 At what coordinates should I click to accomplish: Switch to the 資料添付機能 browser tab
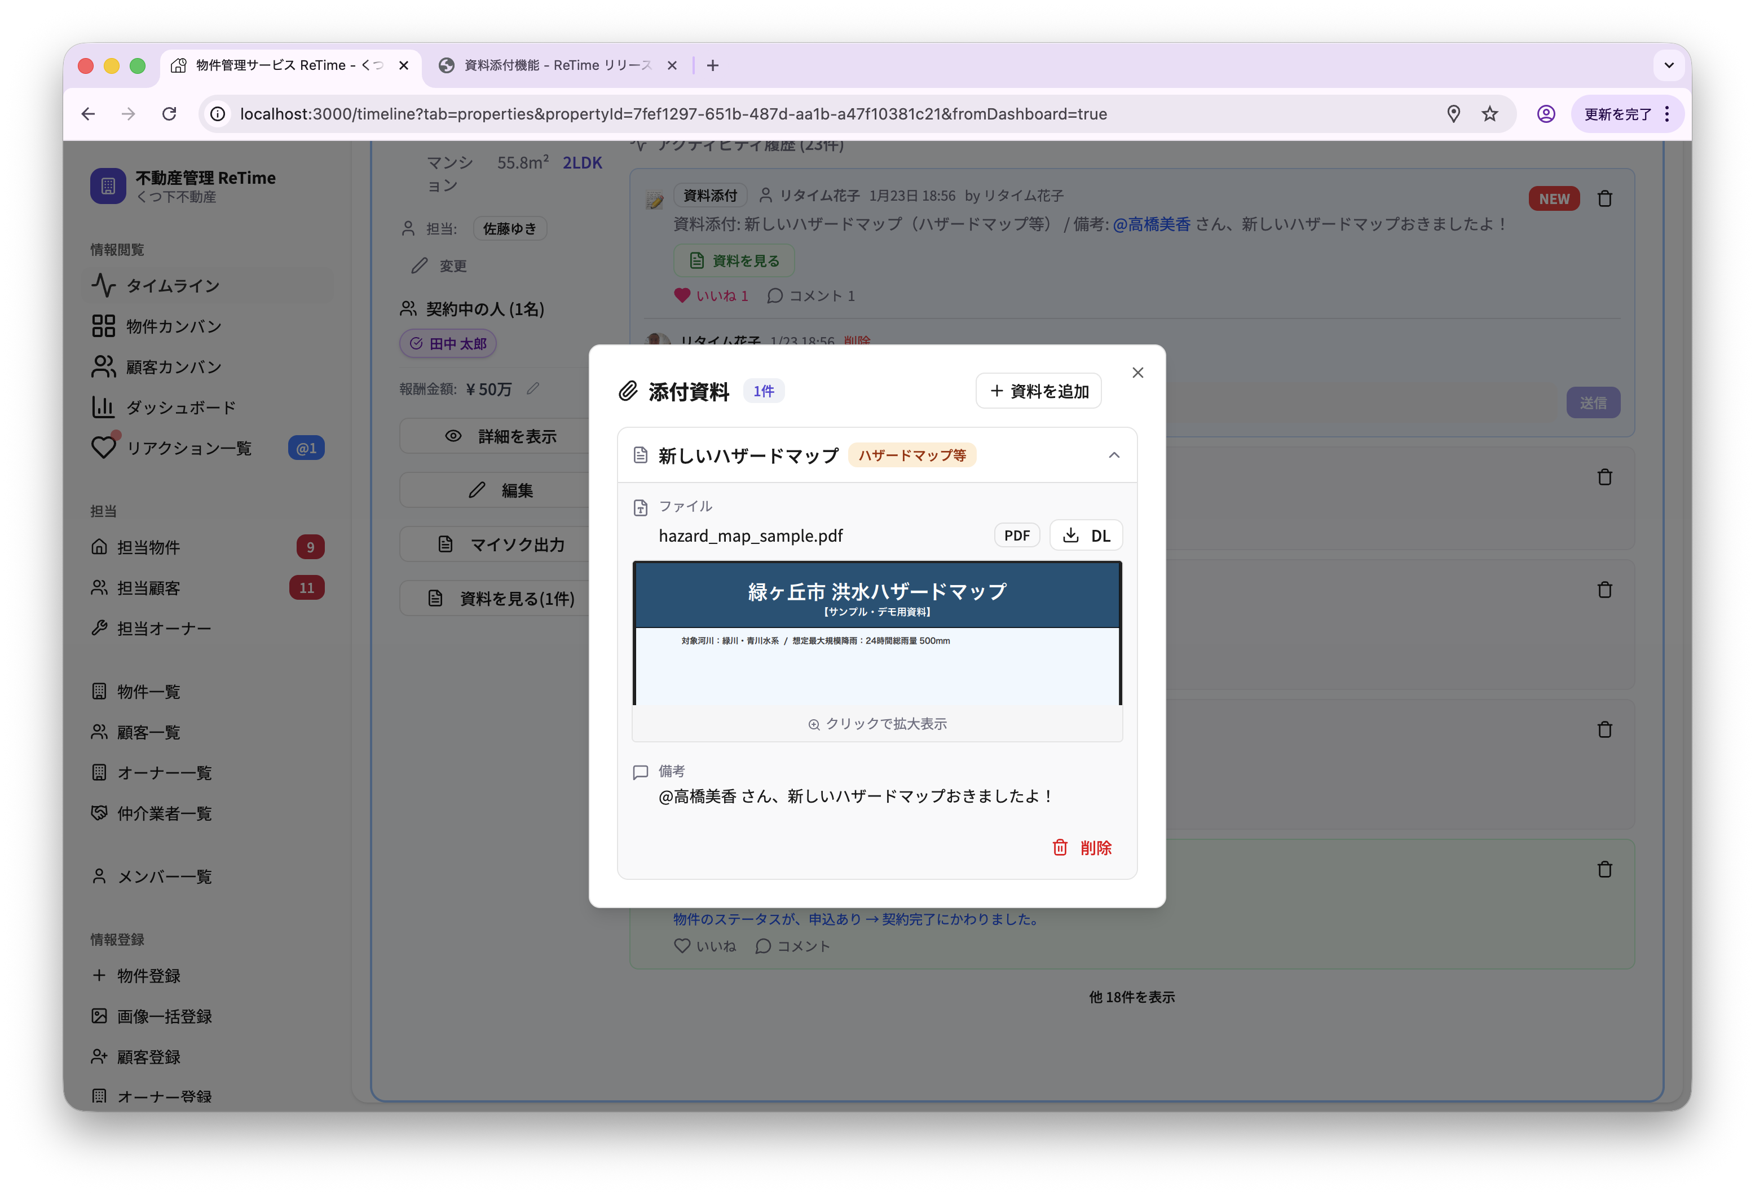(557, 65)
